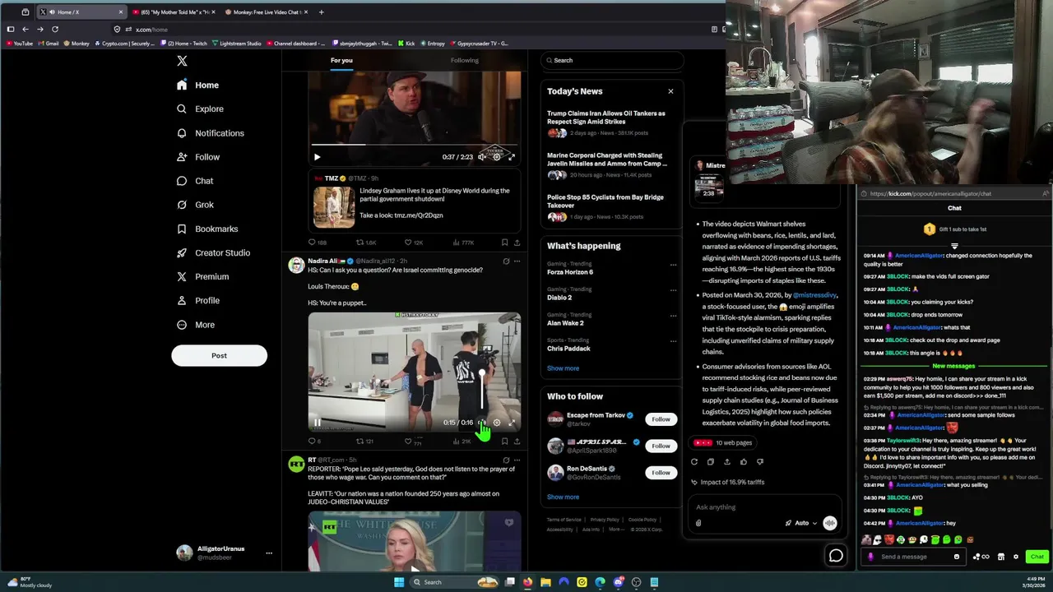1053x592 pixels.
Task: Regenerate the Grok response
Action: [694, 462]
